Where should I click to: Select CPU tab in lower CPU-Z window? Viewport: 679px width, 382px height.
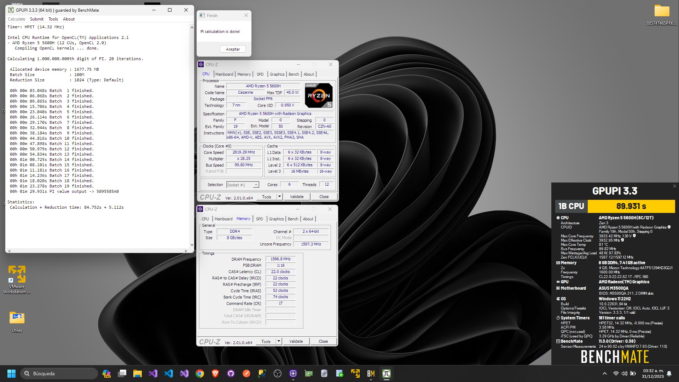205,219
